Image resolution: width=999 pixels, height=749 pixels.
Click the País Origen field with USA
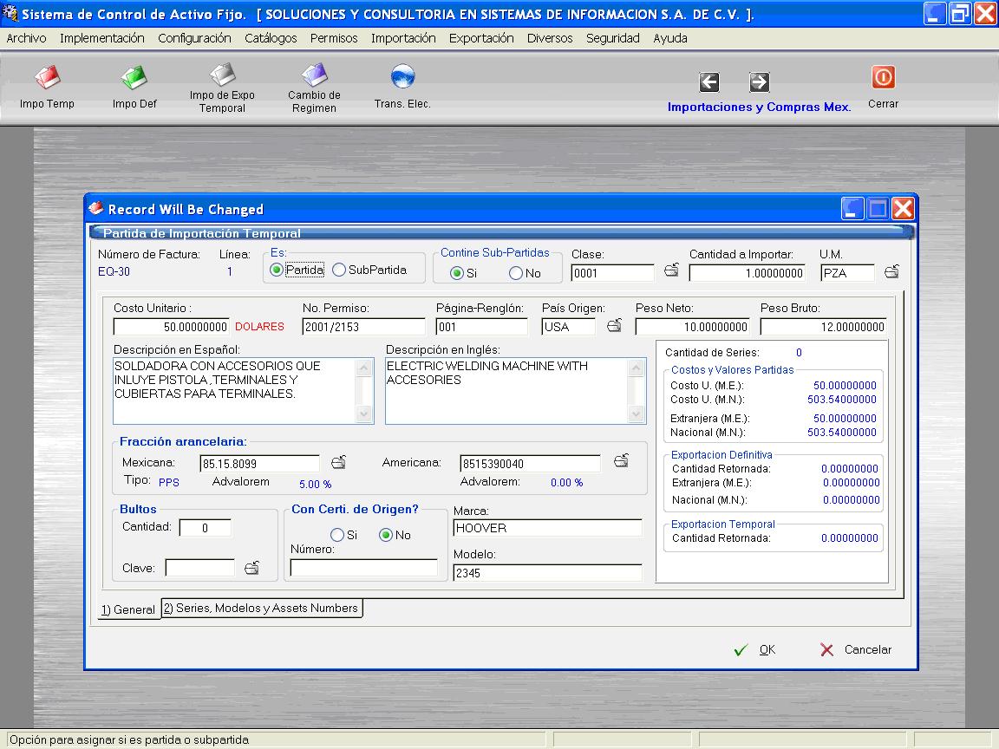pyautogui.click(x=568, y=327)
